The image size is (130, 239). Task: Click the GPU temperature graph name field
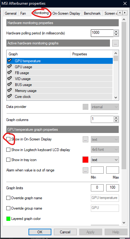[105, 198]
